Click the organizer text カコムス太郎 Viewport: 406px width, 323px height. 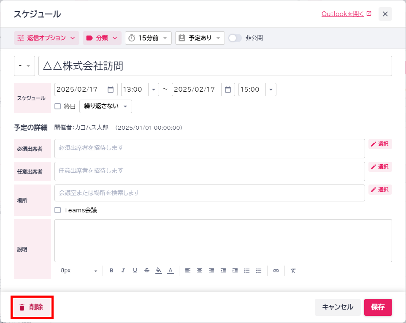[92, 128]
